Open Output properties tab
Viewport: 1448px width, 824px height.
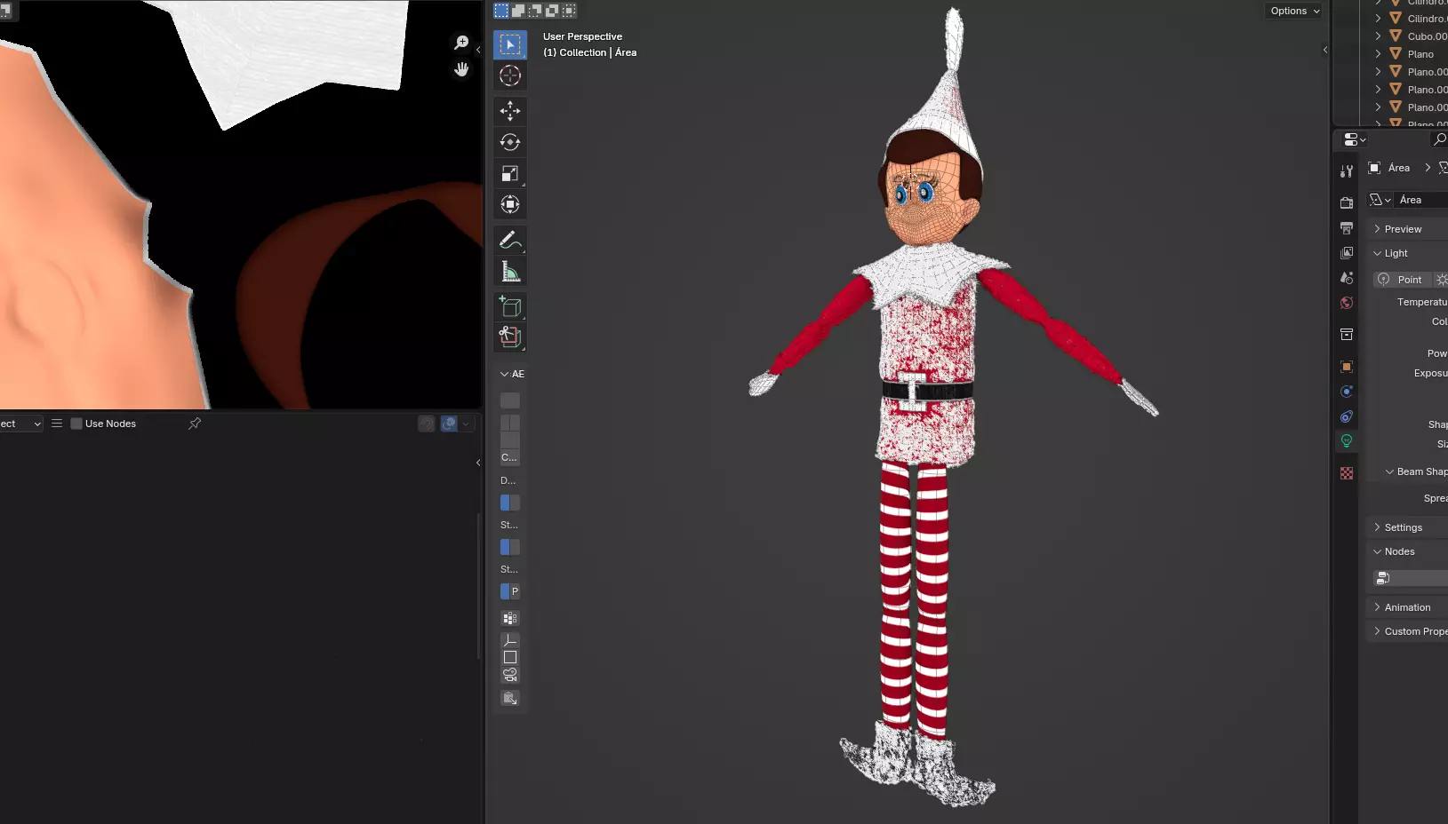(1347, 228)
